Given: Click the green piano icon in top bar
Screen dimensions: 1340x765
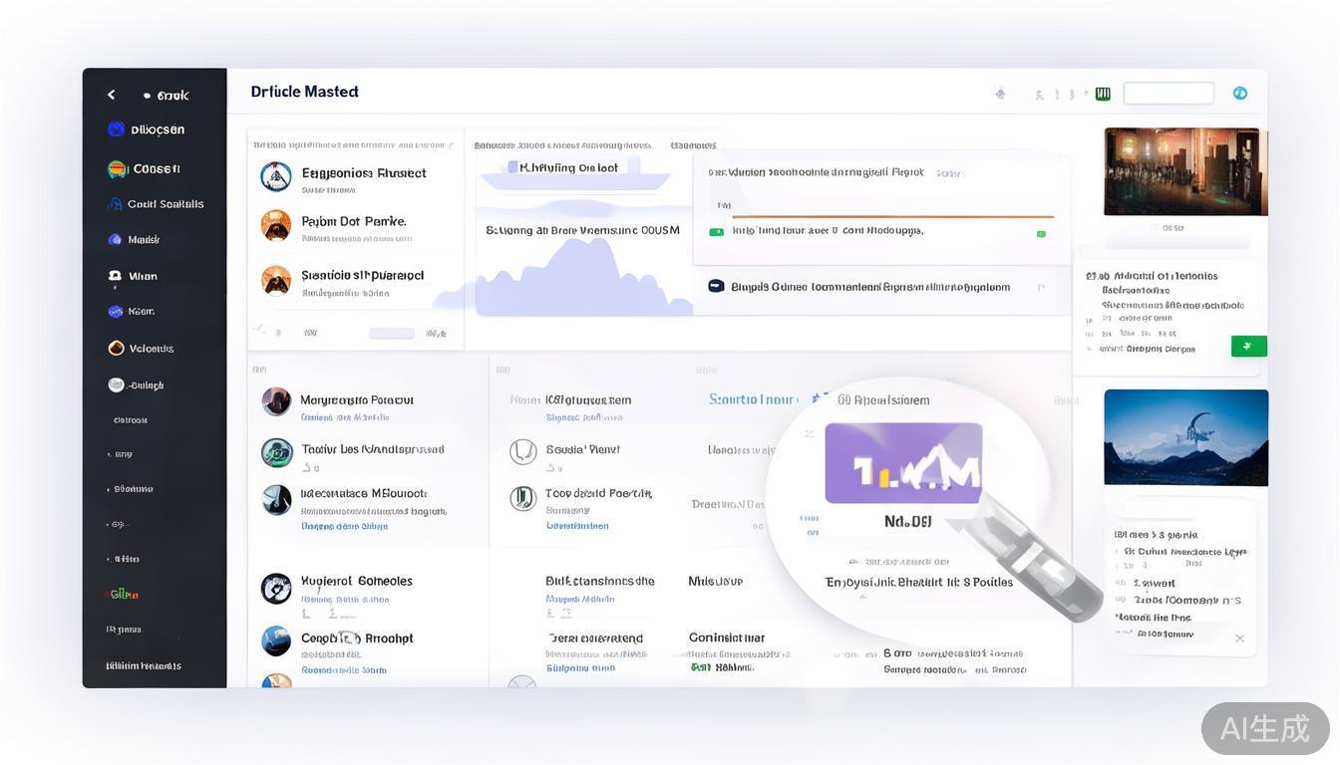Looking at the screenshot, I should click(1103, 93).
